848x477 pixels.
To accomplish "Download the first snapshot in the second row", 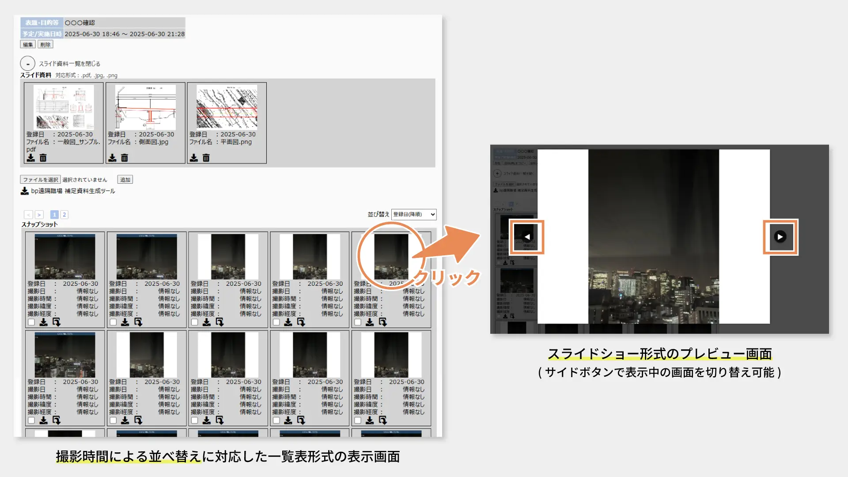I will [x=43, y=420].
